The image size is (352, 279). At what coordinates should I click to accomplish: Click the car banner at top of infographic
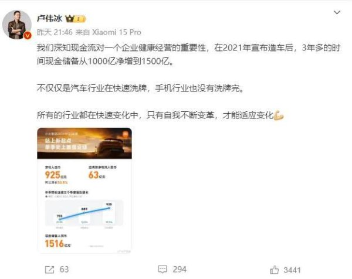click(84, 144)
